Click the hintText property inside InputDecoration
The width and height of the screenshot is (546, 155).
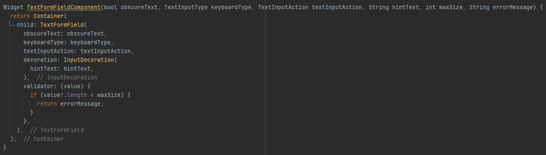pos(44,69)
